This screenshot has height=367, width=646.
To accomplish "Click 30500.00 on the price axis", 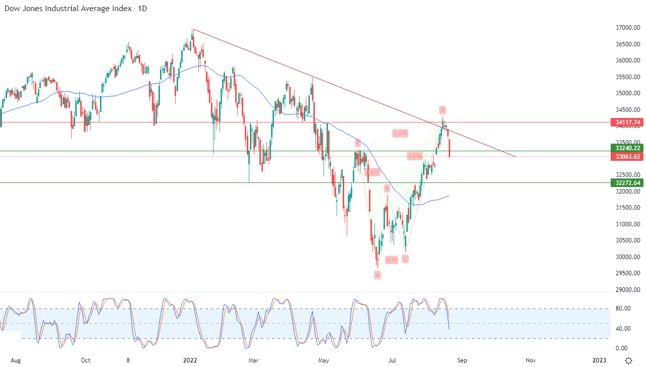I will click(x=627, y=240).
